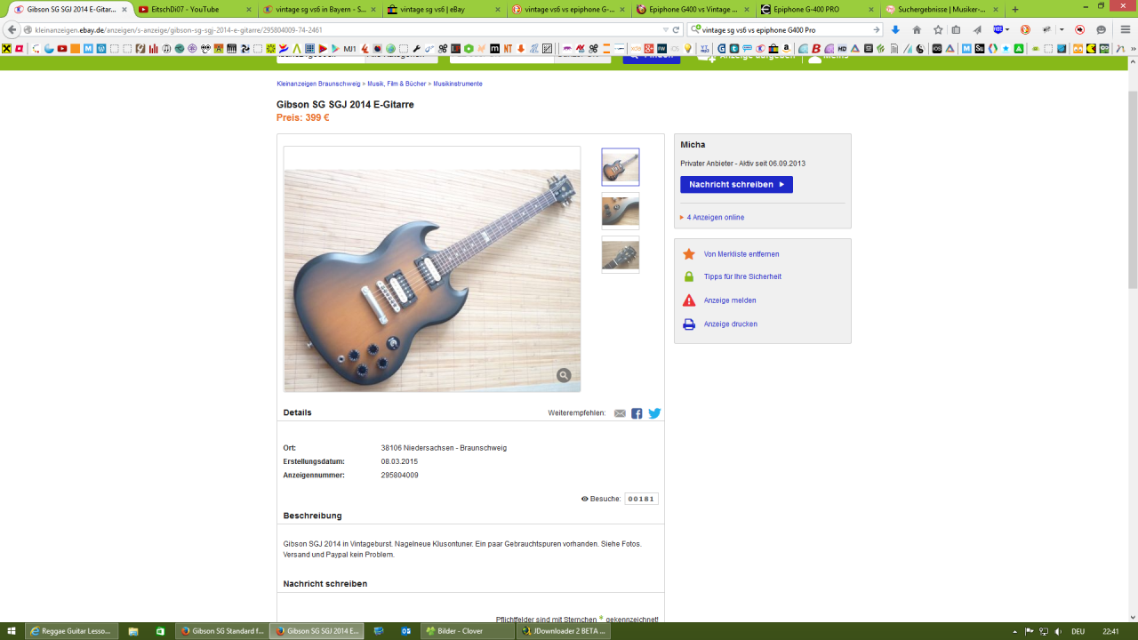Open JDownloader 2 BETA in taskbar

(x=564, y=631)
